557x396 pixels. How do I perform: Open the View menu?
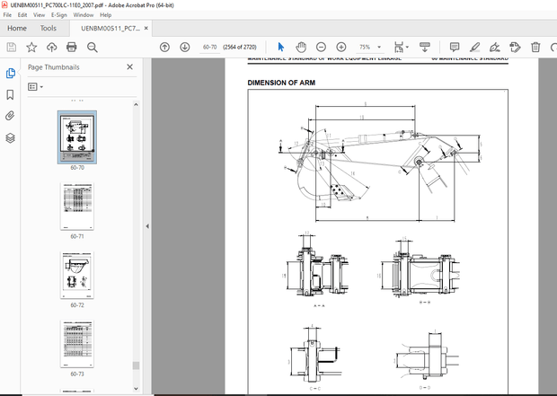click(39, 15)
